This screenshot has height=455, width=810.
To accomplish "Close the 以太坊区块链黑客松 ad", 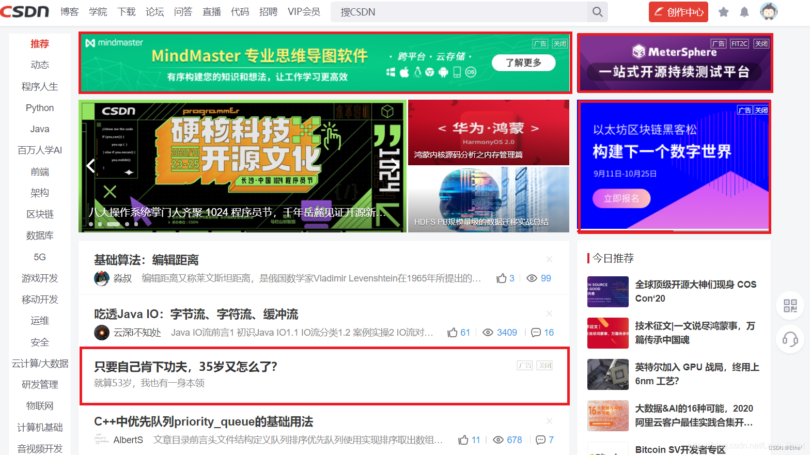I will pos(761,110).
